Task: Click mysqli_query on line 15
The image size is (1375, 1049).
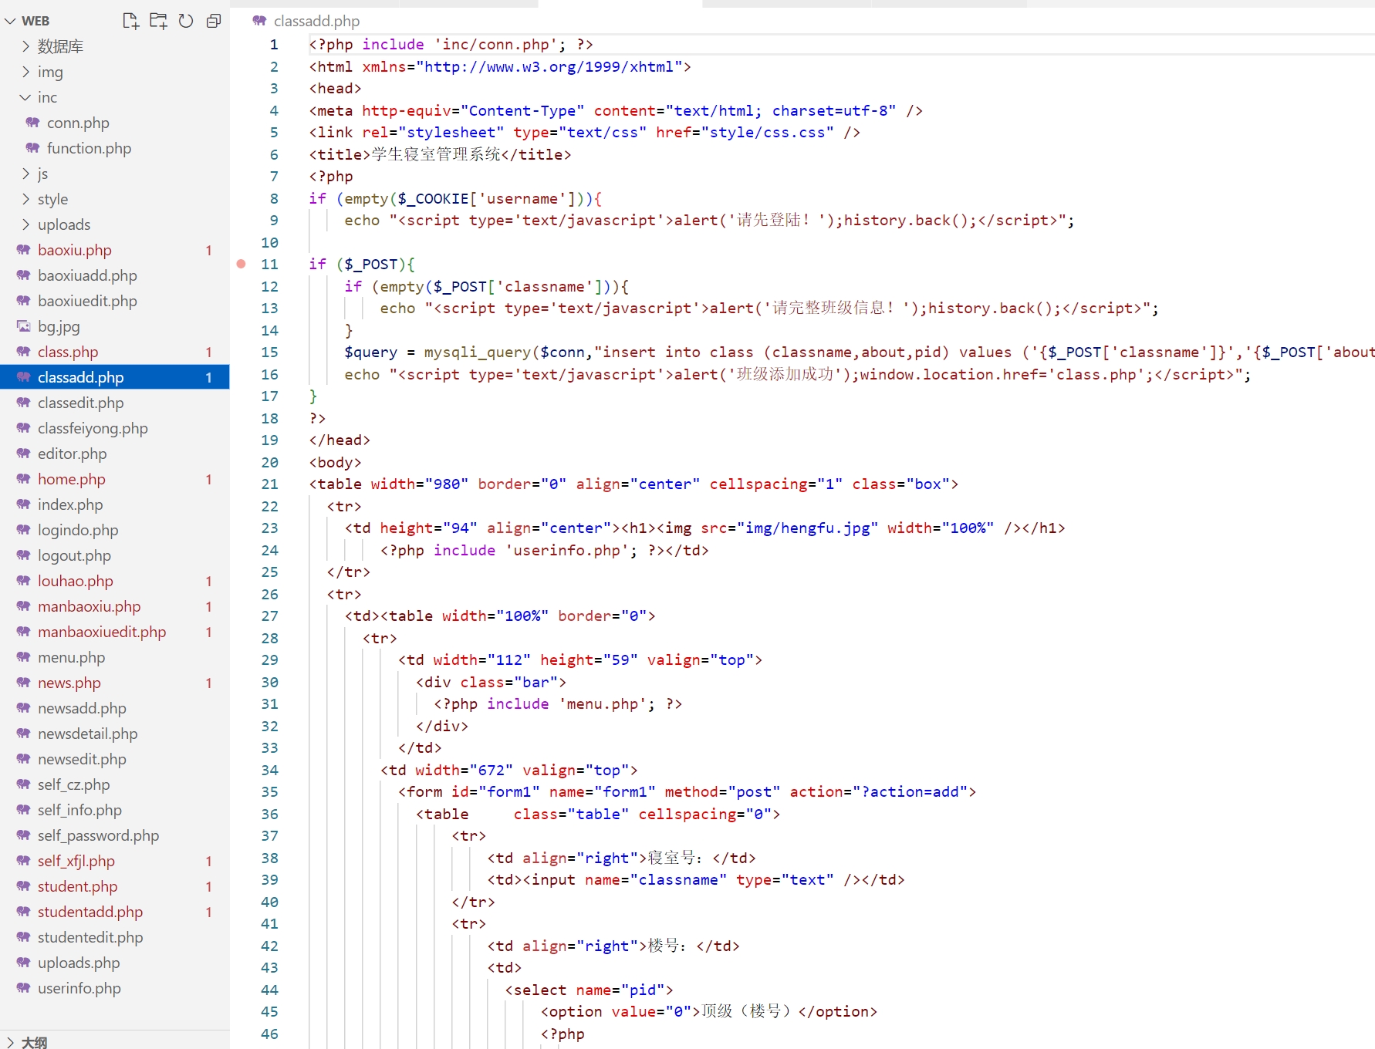Action: pos(478,352)
